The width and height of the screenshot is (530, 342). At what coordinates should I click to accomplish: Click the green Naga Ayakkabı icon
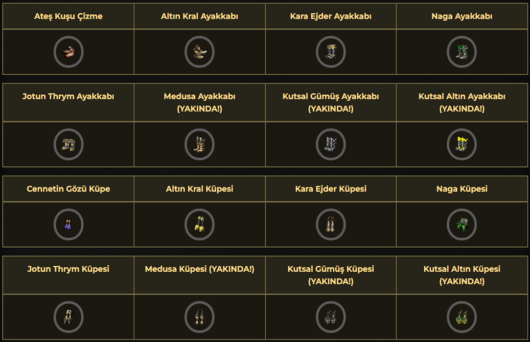tap(462, 52)
